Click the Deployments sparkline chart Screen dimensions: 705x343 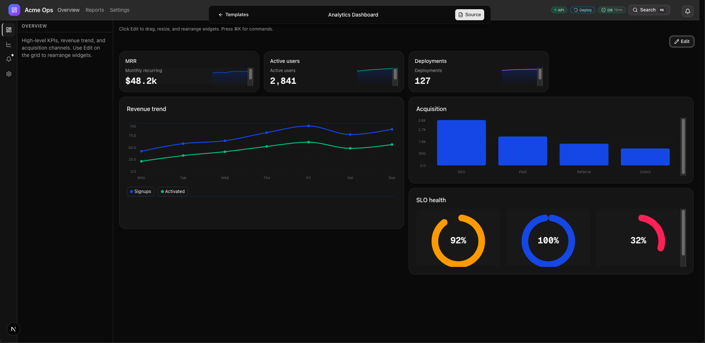click(519, 77)
